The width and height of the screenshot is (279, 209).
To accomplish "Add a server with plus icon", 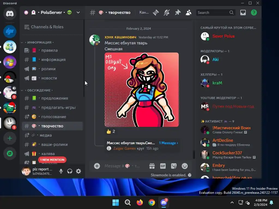I will pyautogui.click(x=10, y=138).
